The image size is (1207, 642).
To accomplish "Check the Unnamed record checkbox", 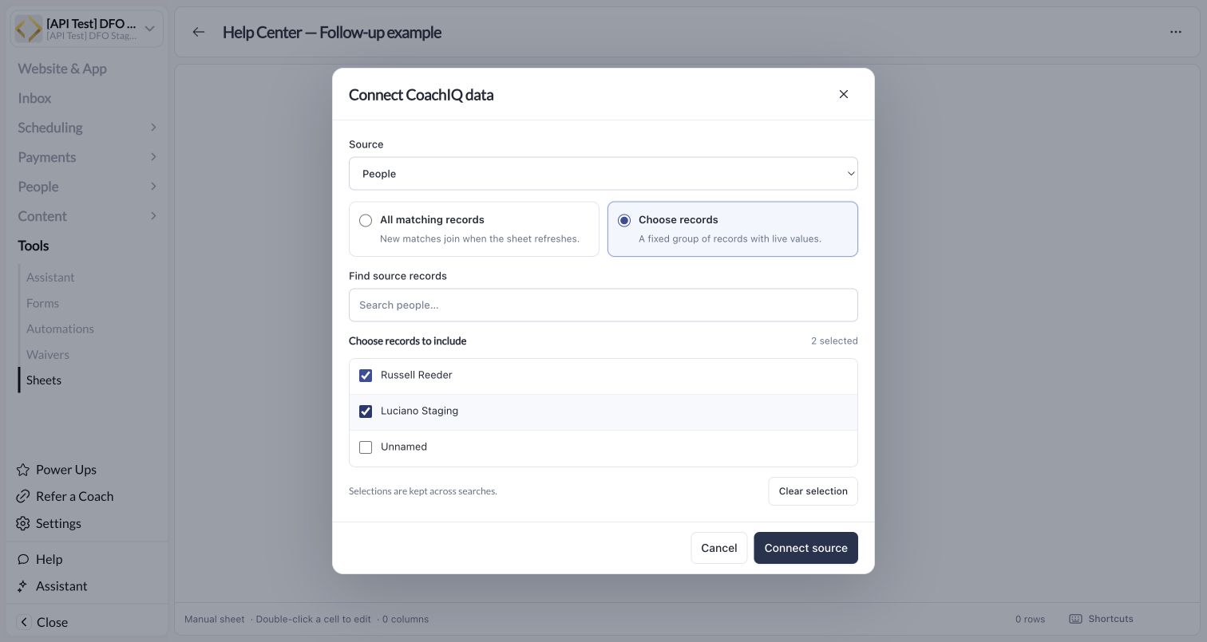I will click(x=366, y=447).
